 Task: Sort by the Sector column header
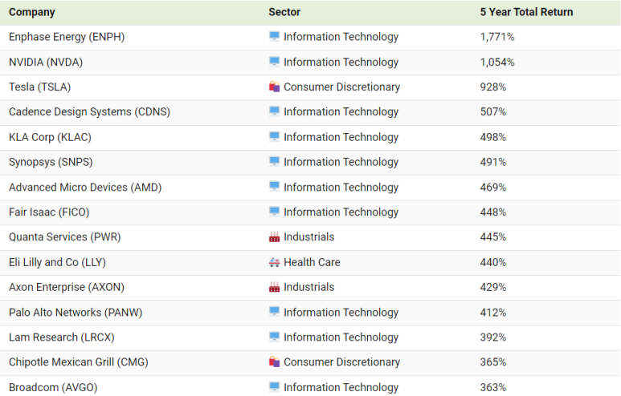285,12
